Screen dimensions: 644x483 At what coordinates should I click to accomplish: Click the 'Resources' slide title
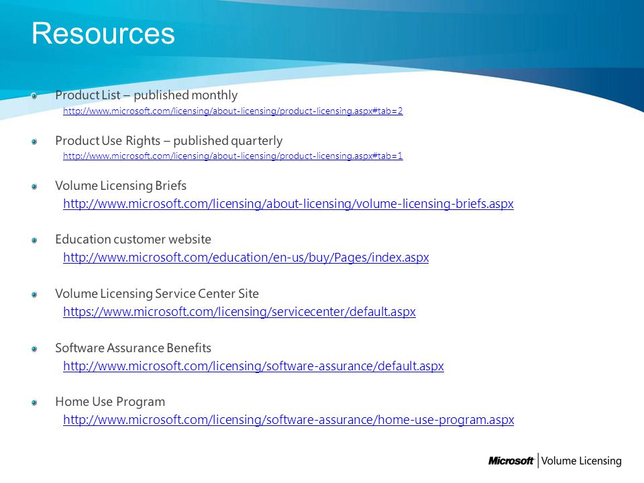(103, 34)
